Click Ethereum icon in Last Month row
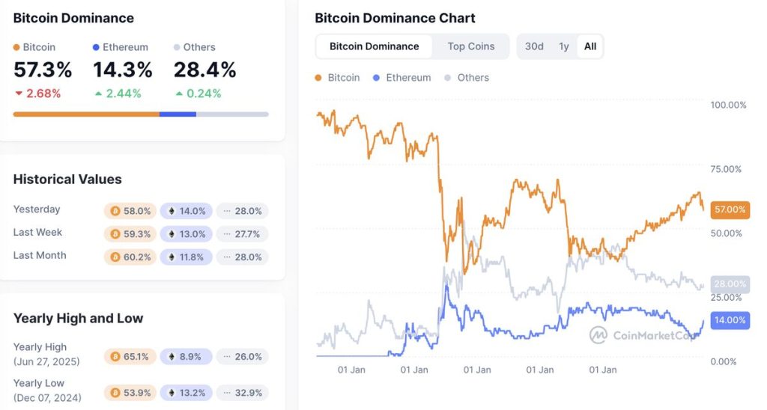This screenshot has height=410, width=767. click(172, 257)
